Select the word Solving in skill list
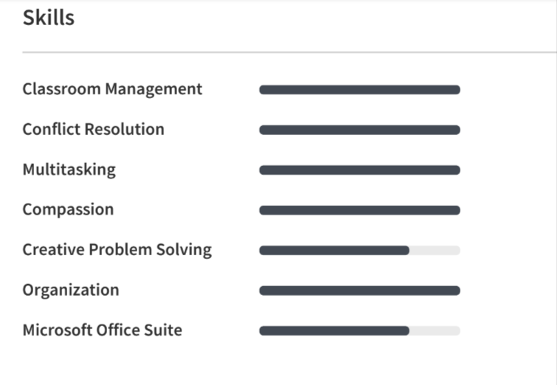 (184, 250)
